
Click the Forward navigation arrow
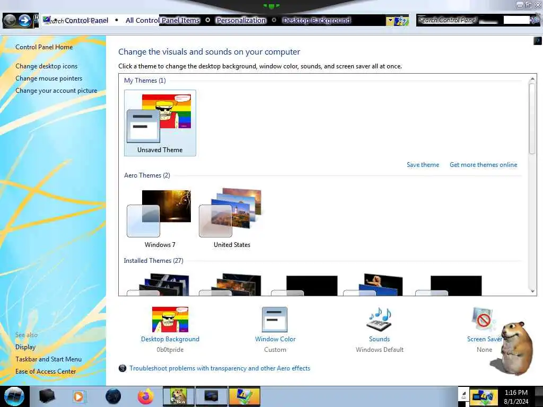24,21
